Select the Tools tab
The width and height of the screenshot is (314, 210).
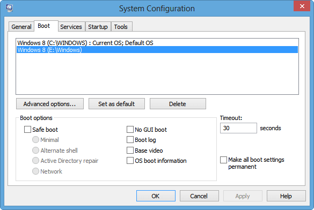[121, 27]
